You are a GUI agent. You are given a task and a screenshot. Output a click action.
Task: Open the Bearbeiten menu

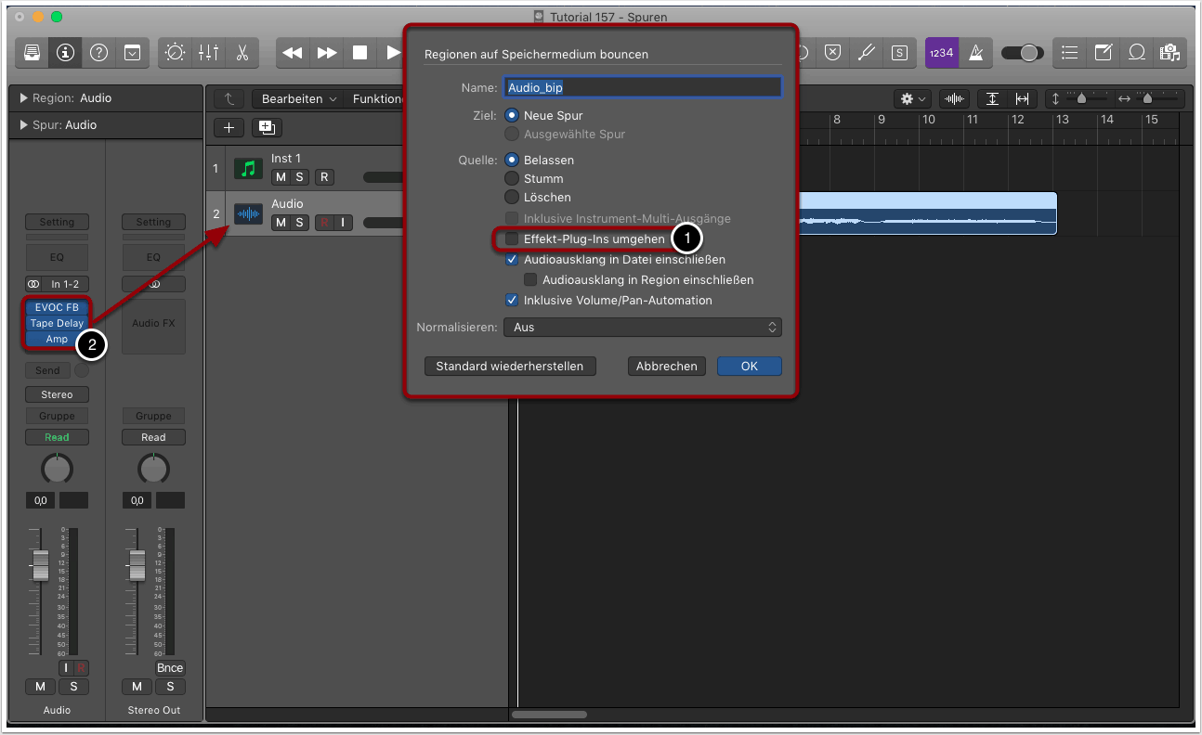pyautogui.click(x=297, y=99)
